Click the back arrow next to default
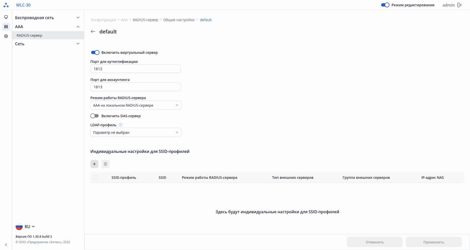The width and height of the screenshot is (470, 250). 93,31
